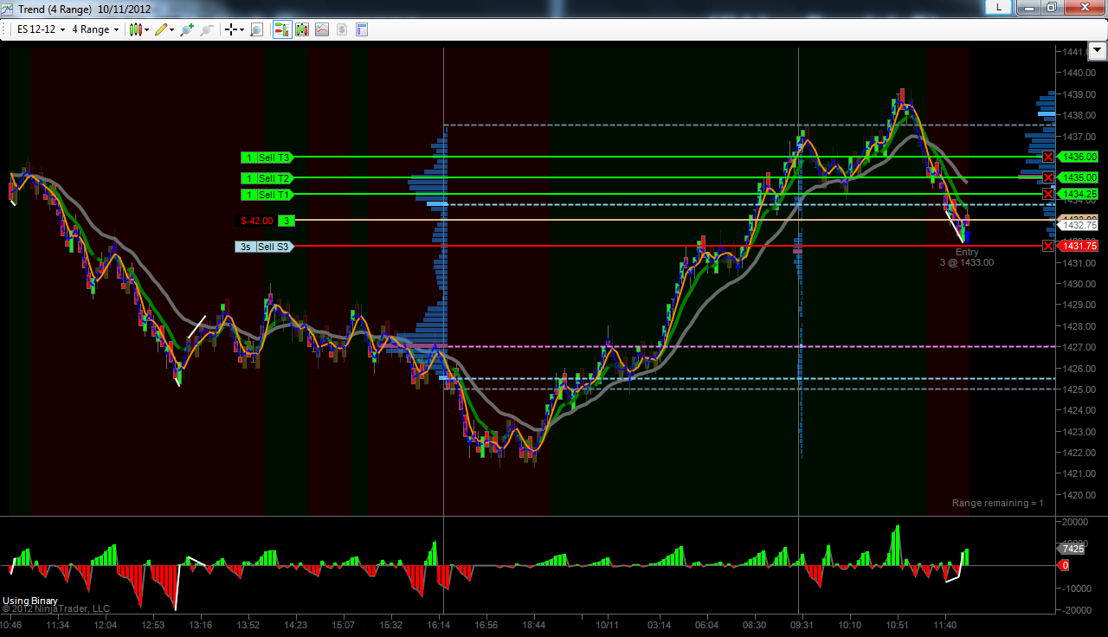This screenshot has width=1108, height=637.
Task: Cancel the Sell T3 order with red X
Action: pos(1048,157)
